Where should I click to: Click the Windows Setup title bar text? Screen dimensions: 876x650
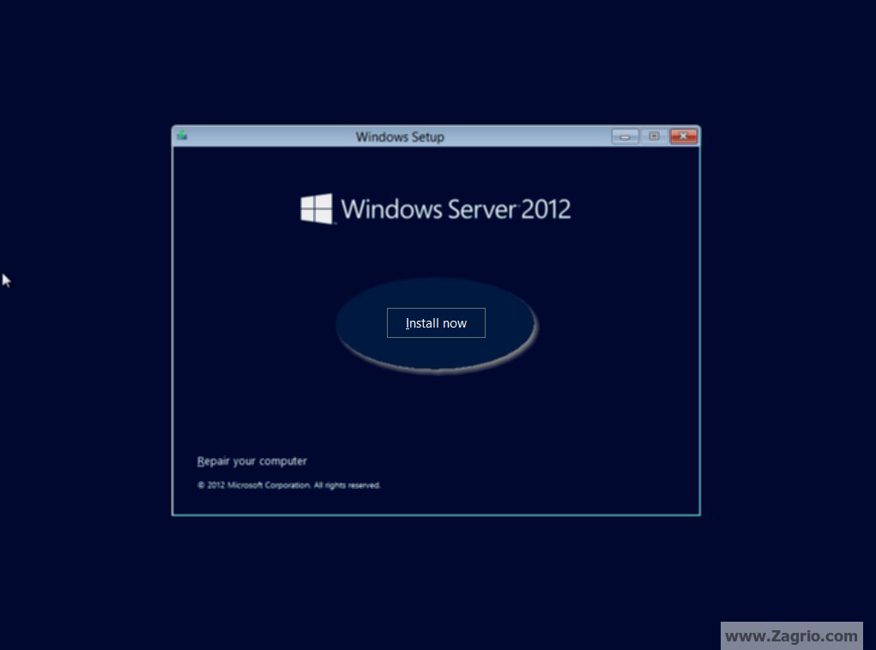400,137
